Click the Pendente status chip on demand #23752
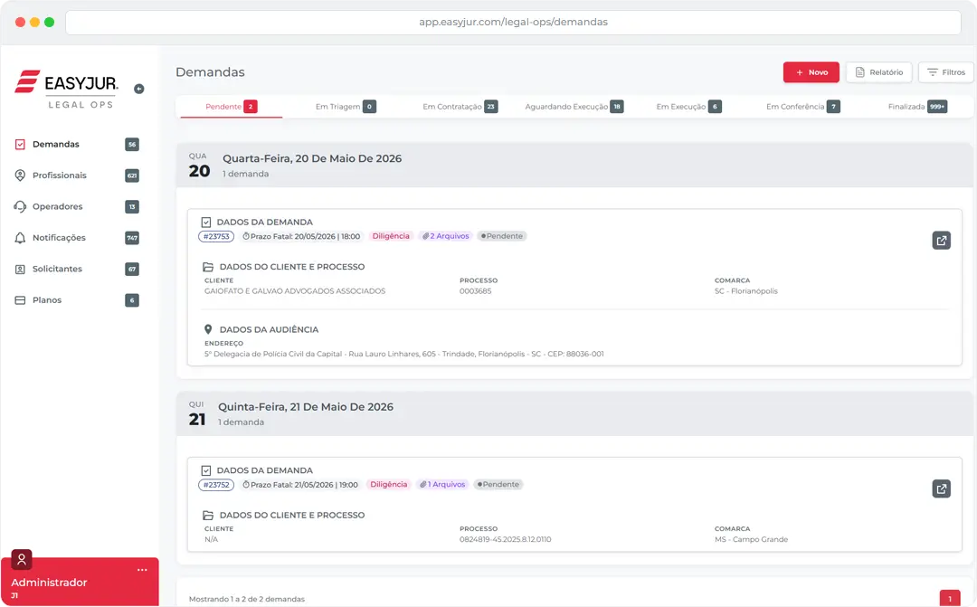The width and height of the screenshot is (977, 607). (498, 484)
